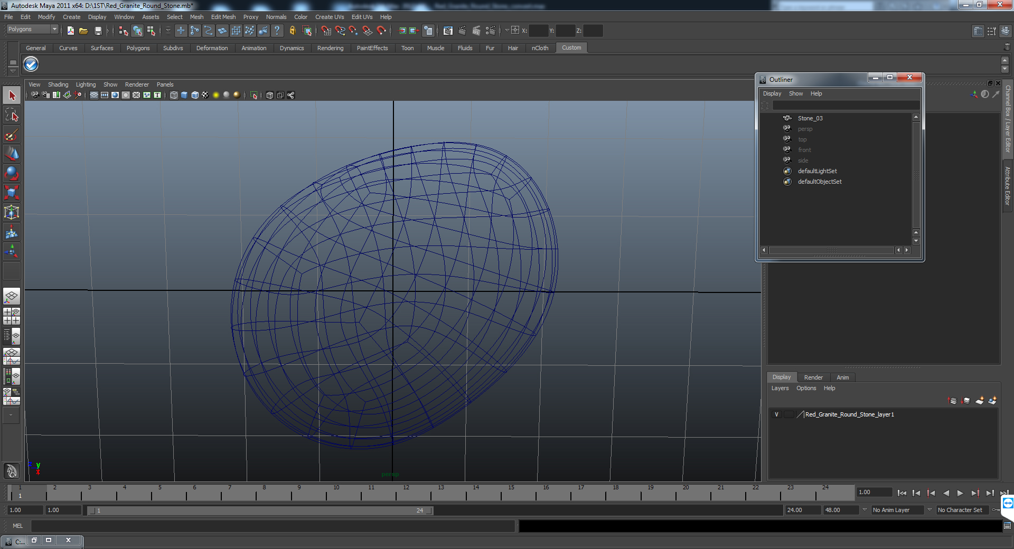Click the Red_Granite_Round_Stone_layer1 layer name
This screenshot has width=1014, height=549.
click(x=849, y=414)
